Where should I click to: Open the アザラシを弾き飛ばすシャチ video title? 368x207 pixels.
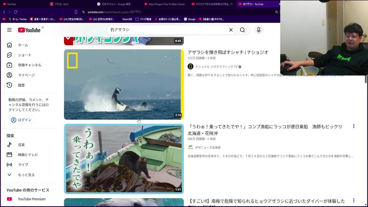coord(228,52)
